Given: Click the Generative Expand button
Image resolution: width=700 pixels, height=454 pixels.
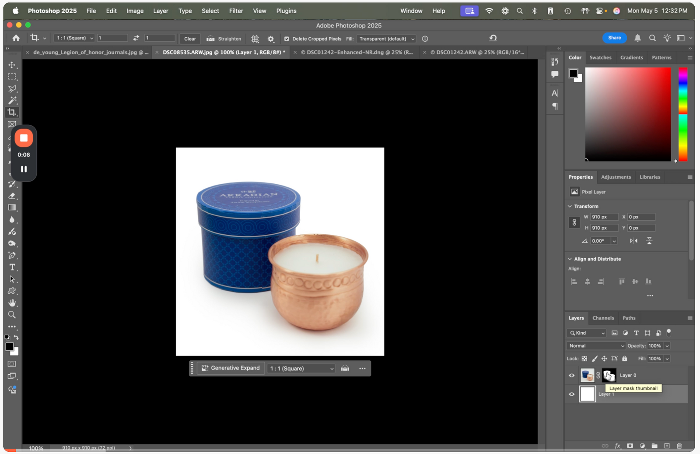Looking at the screenshot, I should (231, 368).
